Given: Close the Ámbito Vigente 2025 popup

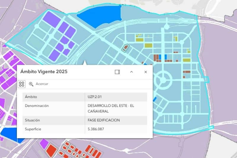Looking at the screenshot, I should [145, 72].
